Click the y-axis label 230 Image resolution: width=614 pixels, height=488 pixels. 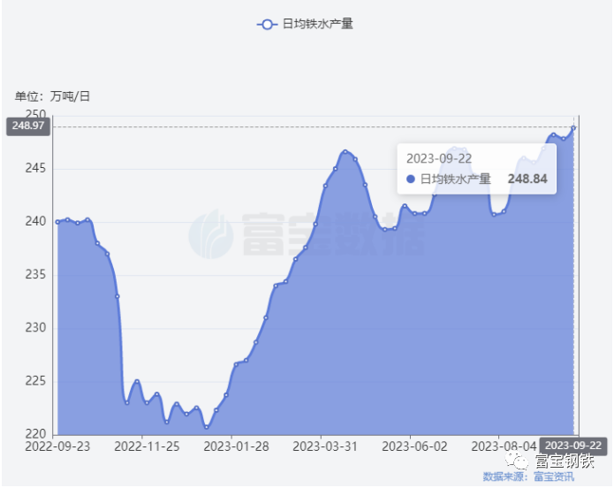click(35, 328)
